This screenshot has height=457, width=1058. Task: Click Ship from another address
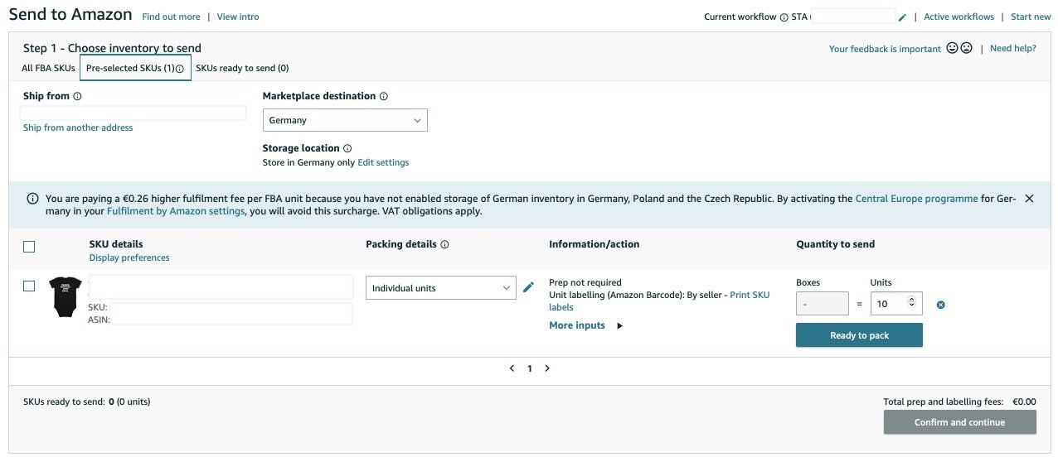pyautogui.click(x=78, y=127)
